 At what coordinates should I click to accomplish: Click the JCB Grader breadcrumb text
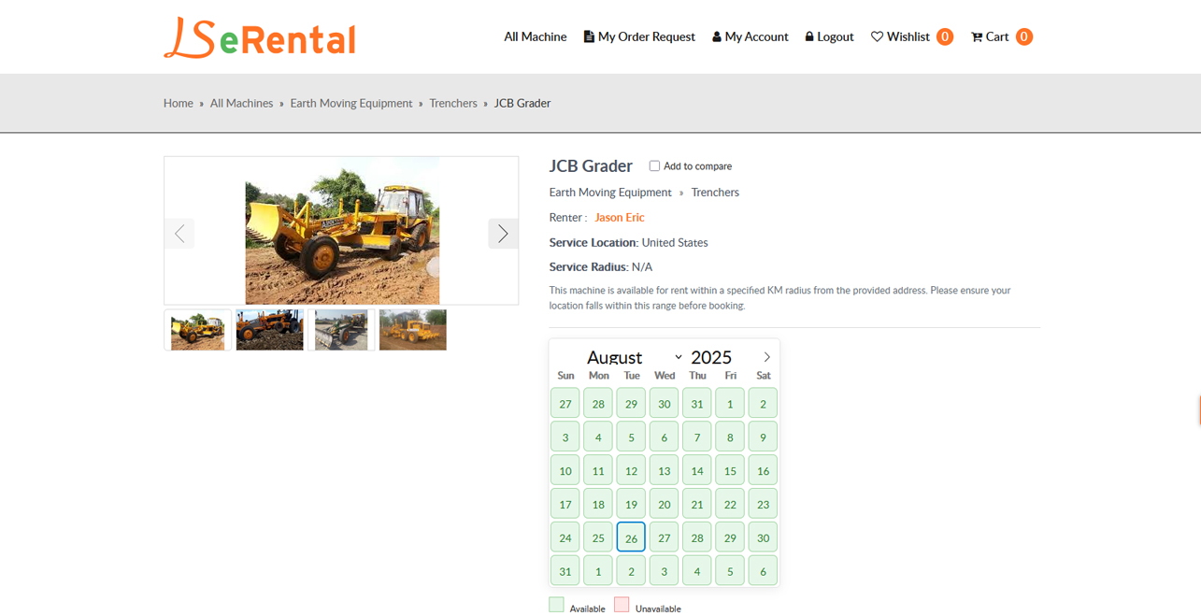pyautogui.click(x=522, y=103)
